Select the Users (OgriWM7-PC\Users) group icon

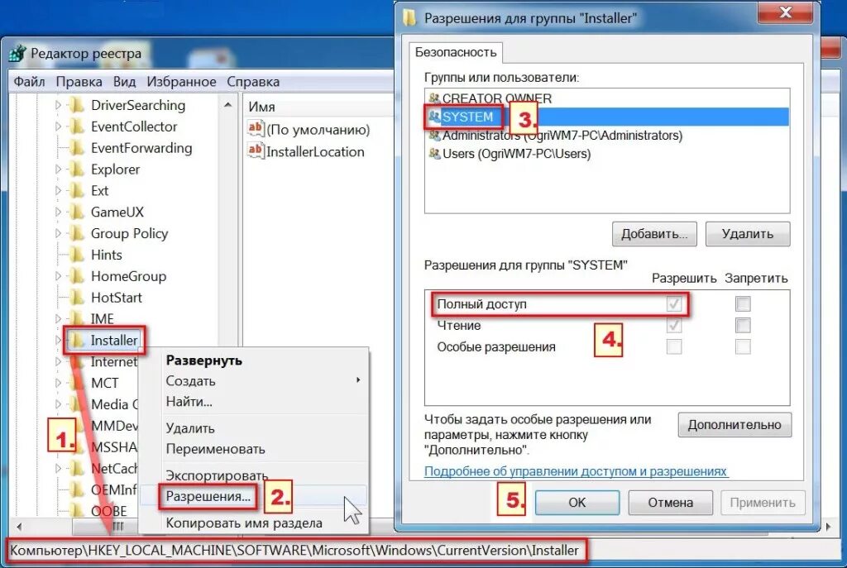coord(434,154)
